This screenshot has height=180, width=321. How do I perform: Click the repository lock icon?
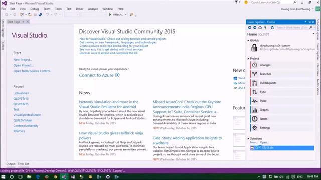click(254, 48)
